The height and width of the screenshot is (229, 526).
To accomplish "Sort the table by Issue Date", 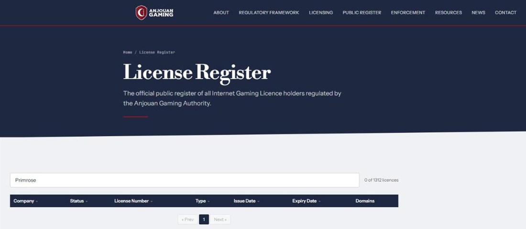I will tap(247, 201).
